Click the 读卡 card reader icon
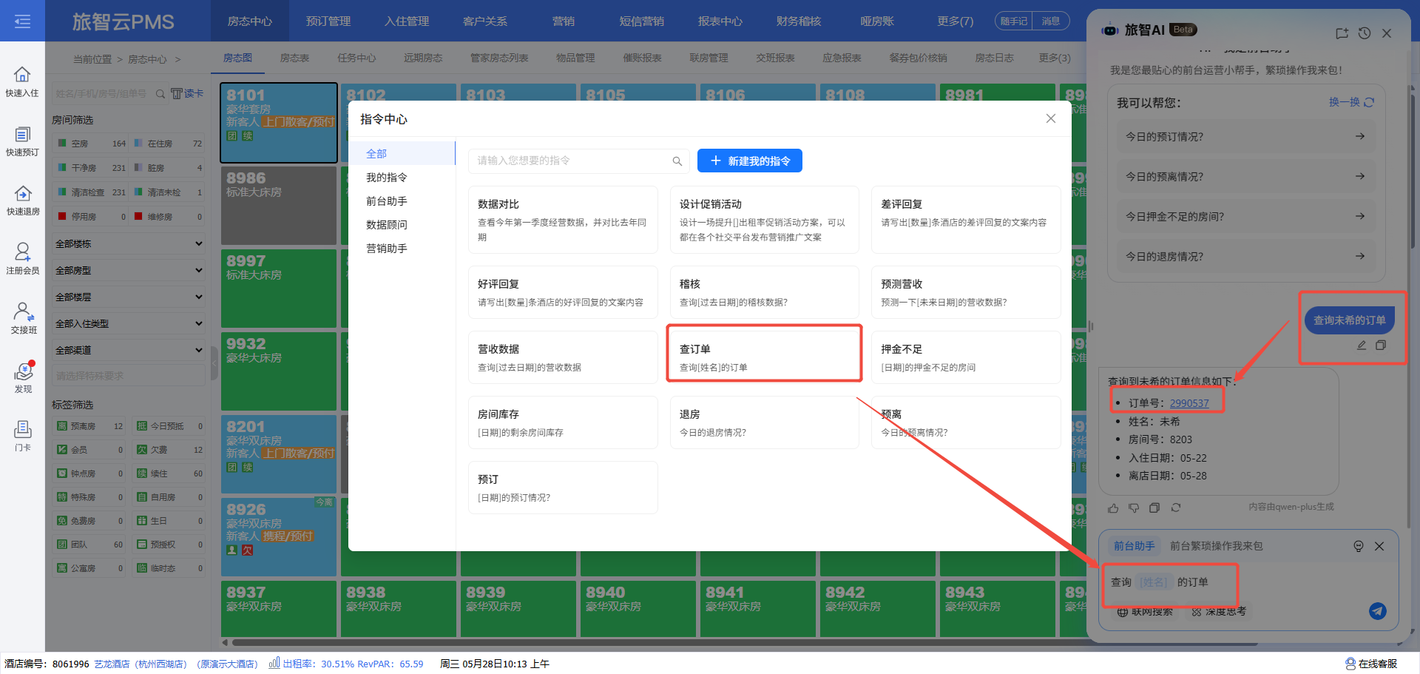The height and width of the screenshot is (674, 1420). pyautogui.click(x=187, y=93)
